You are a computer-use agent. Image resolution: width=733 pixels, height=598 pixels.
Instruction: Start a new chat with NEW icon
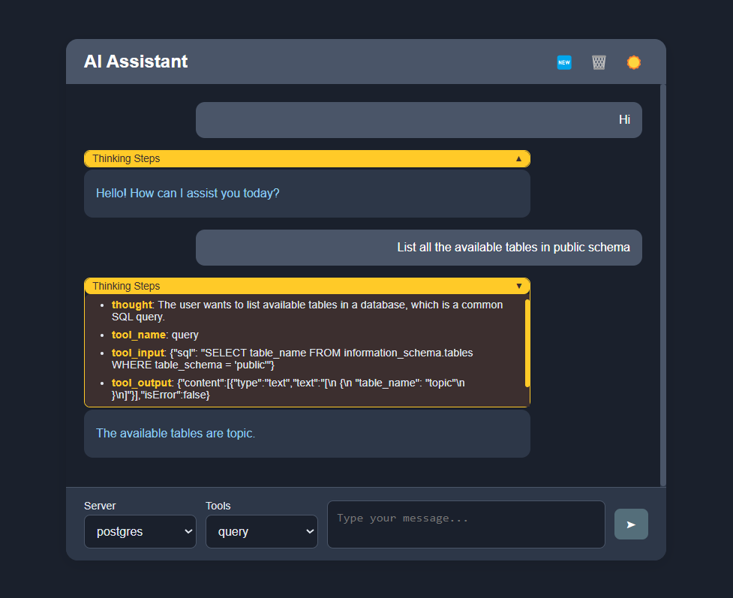(564, 62)
